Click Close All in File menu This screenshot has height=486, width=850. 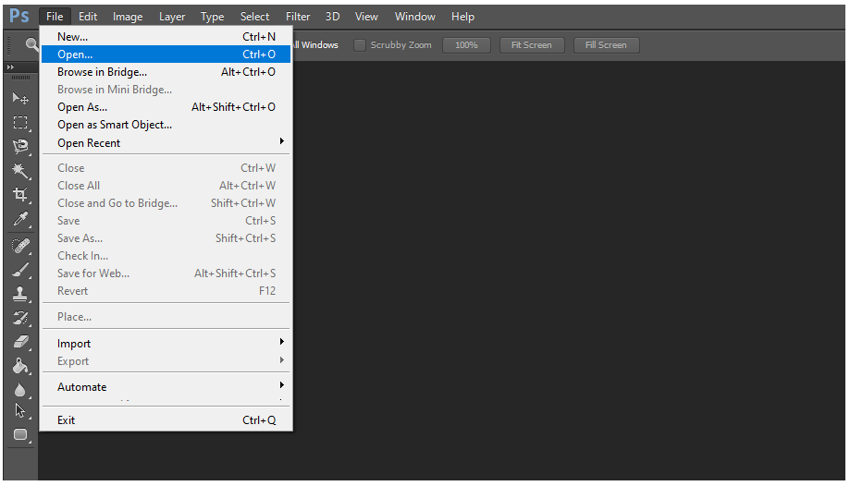click(x=166, y=186)
